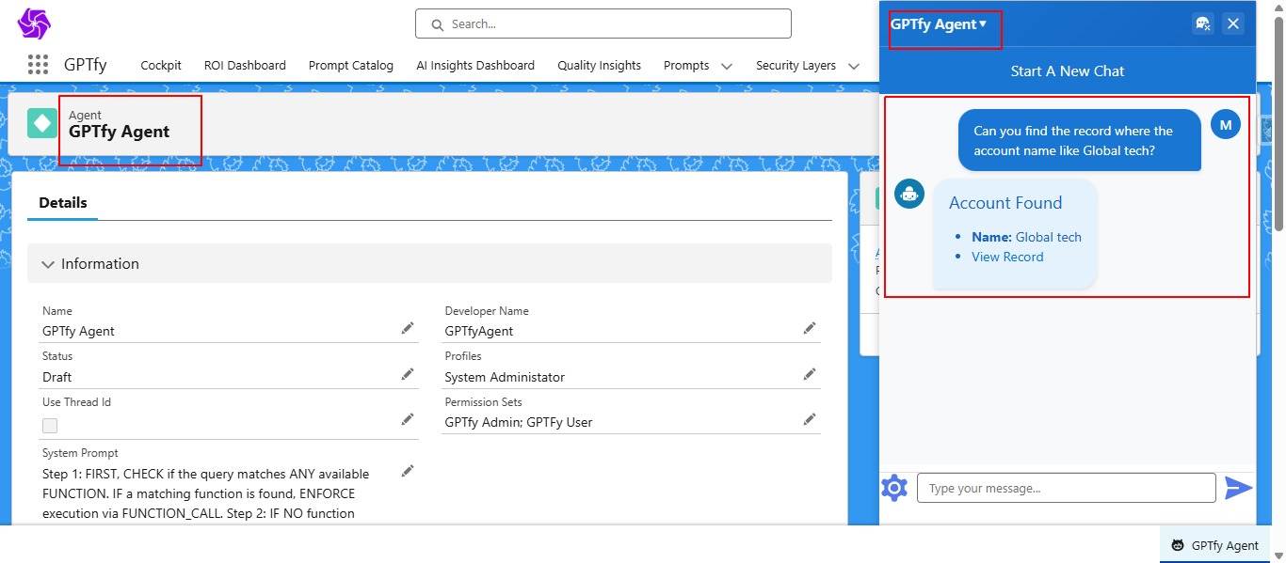Image resolution: width=1286 pixels, height=563 pixels.
Task: Click the send message arrow icon
Action: (1238, 488)
